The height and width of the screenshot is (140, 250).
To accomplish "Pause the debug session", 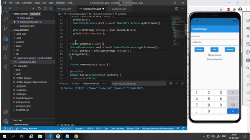I will pos(10,9).
